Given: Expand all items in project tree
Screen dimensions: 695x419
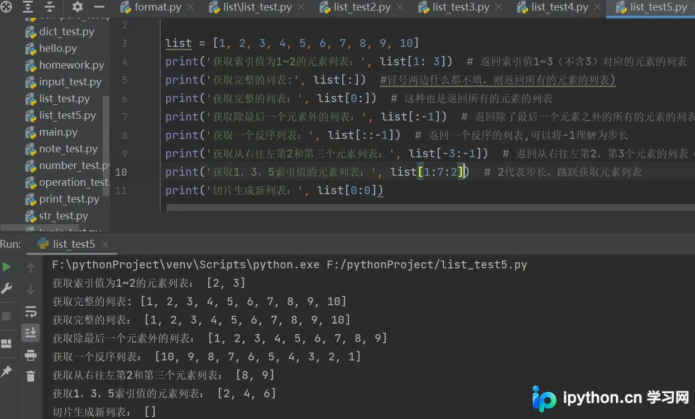Looking at the screenshot, I should (27, 7).
